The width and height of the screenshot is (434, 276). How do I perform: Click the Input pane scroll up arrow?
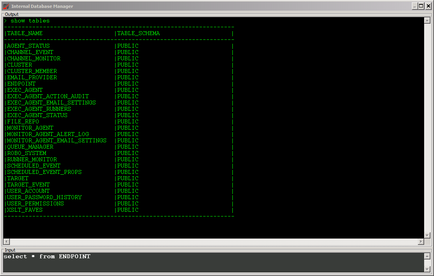(427, 256)
